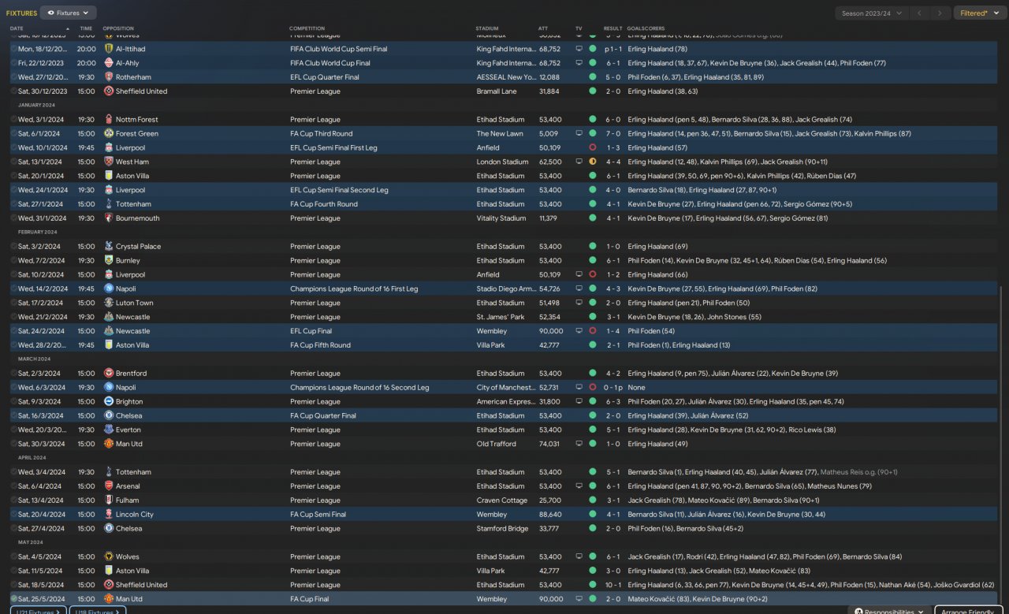Click the Al-Ahly club badge

tap(109, 63)
